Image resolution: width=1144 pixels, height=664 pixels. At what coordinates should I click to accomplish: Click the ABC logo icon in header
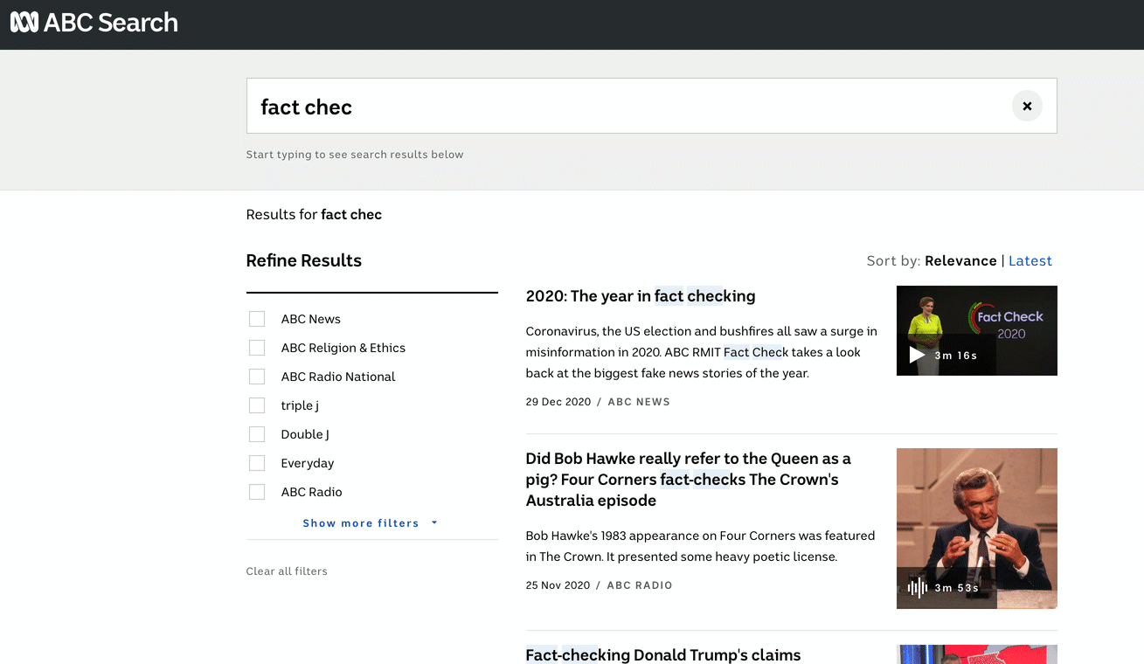24,23
